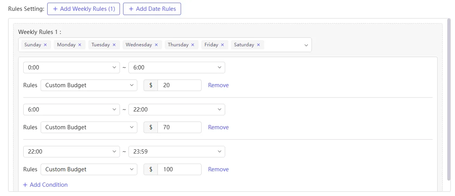The height and width of the screenshot is (196, 455).
Task: Remove the Wednesday tag
Action: (x=156, y=45)
